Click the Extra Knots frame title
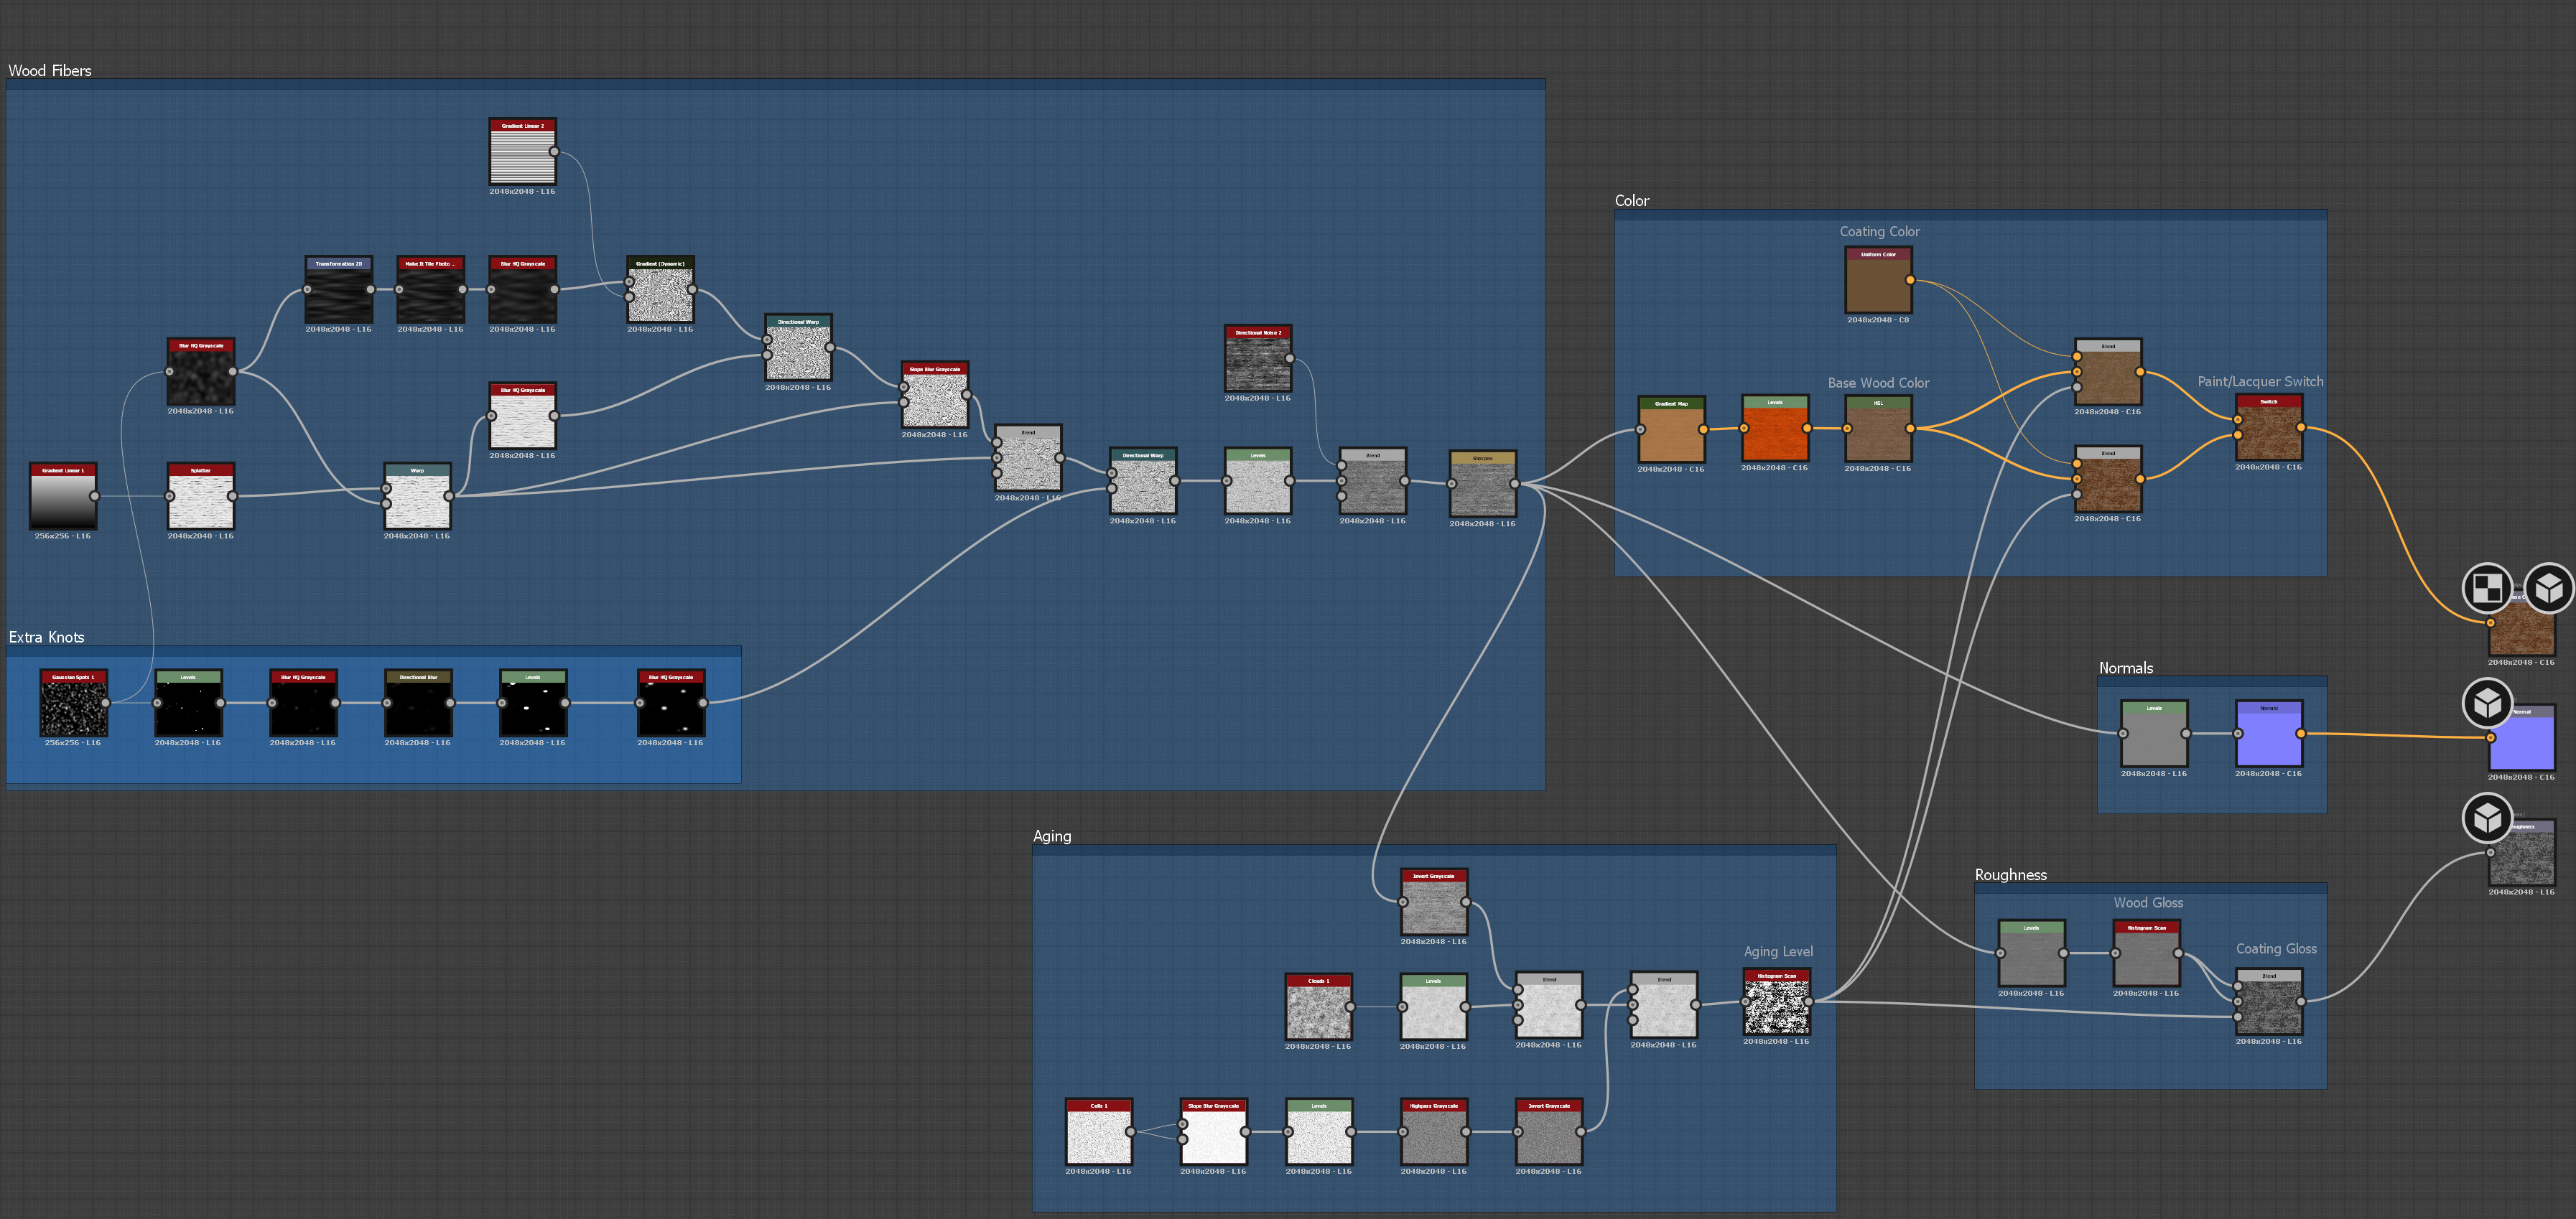Screen dimensions: 2576x1219 point(46,637)
